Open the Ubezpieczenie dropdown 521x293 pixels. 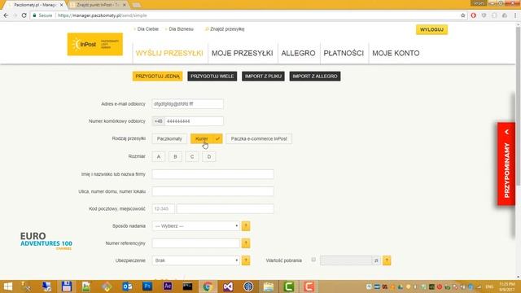tap(196, 260)
